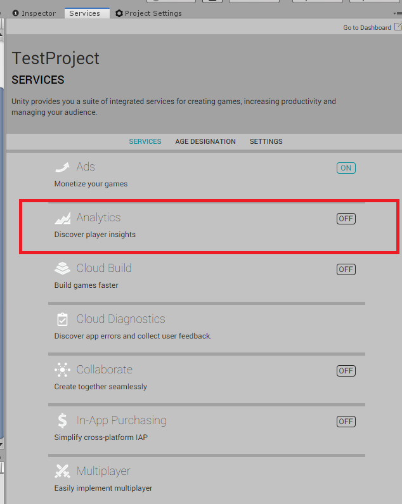Screen dimensions: 402x504
Task: Open the Collaborate service title
Action: (x=105, y=370)
